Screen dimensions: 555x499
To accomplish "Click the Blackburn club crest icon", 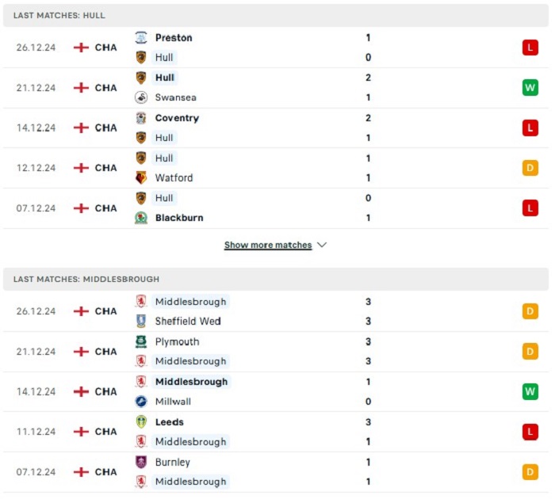I will [141, 218].
